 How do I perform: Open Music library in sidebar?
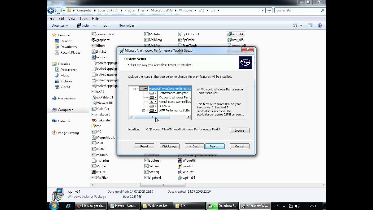coord(62,75)
